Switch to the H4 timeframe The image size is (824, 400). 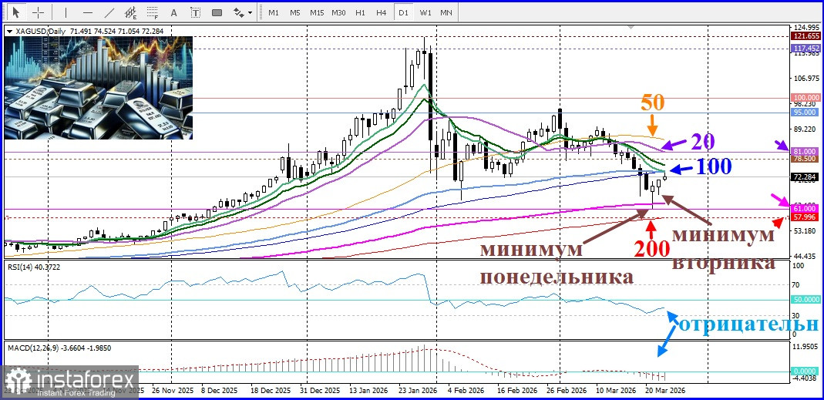coord(382,12)
